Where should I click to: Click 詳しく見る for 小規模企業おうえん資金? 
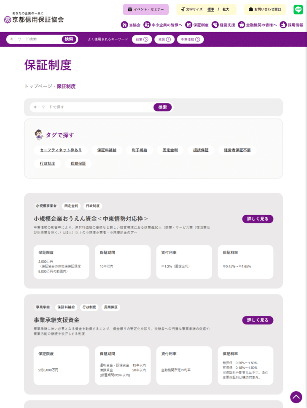[x=258, y=219]
